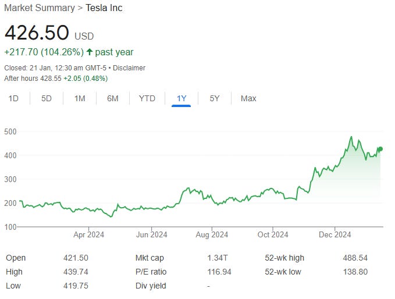Click the 400 y-axis label

pyautogui.click(x=10, y=155)
